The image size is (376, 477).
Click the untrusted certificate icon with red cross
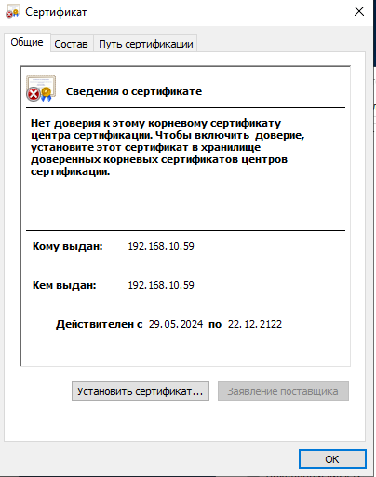tap(41, 89)
